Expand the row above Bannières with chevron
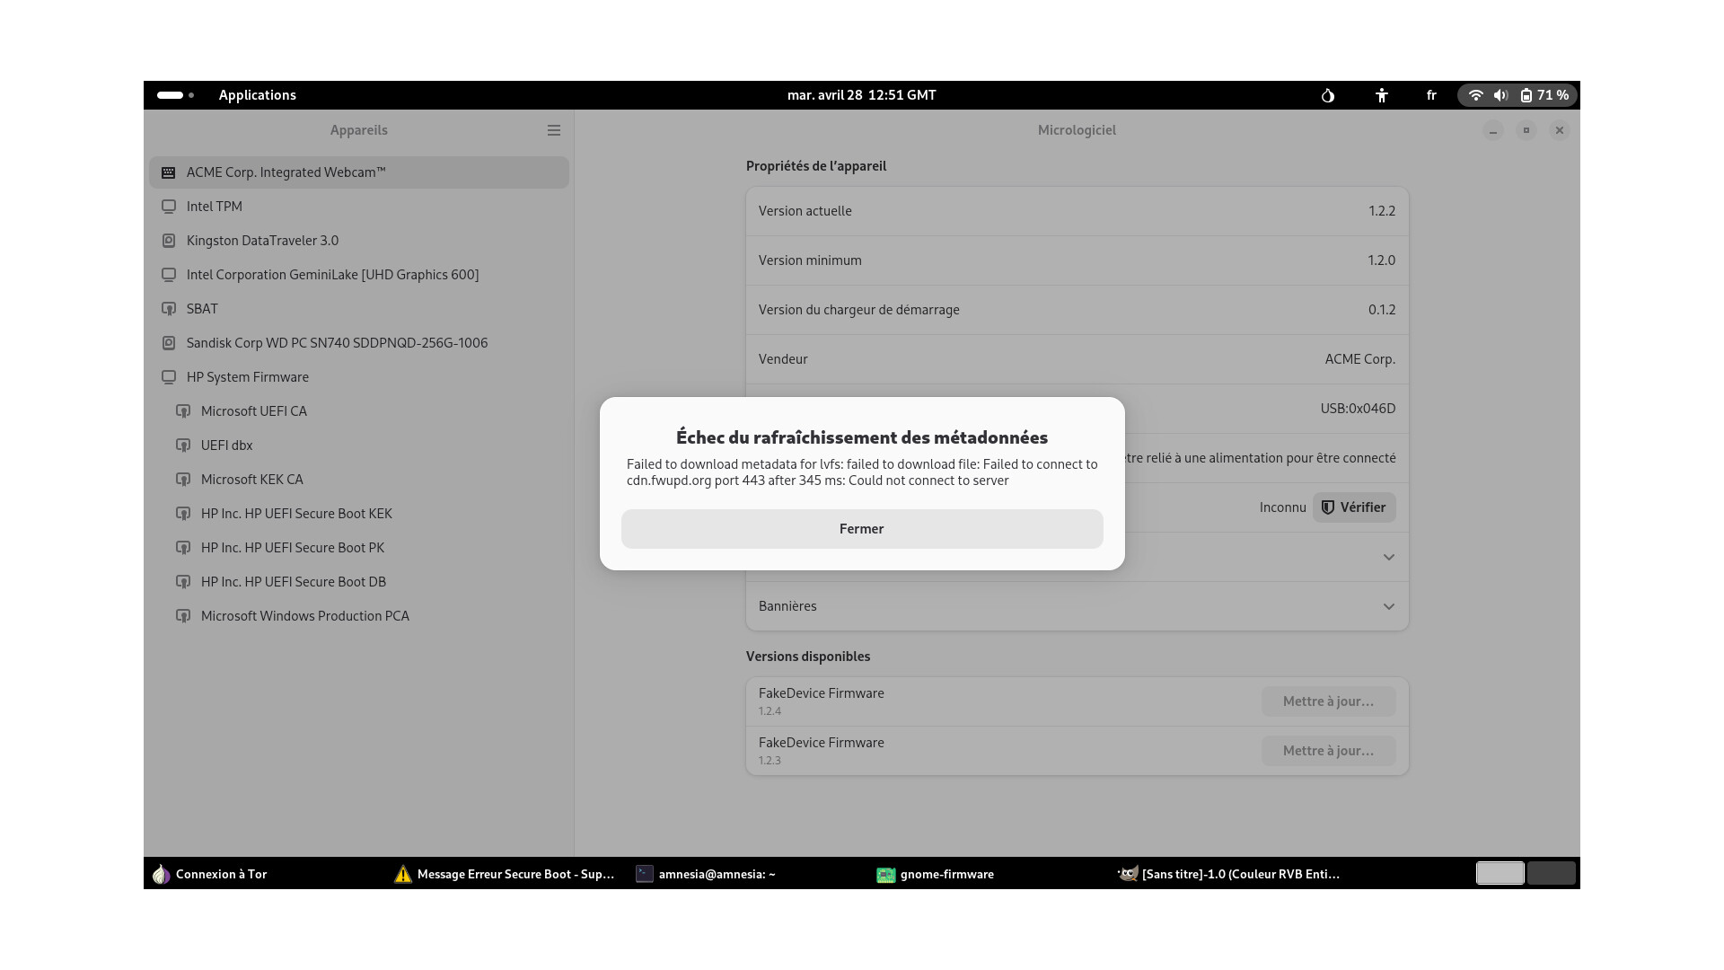 1388,557
